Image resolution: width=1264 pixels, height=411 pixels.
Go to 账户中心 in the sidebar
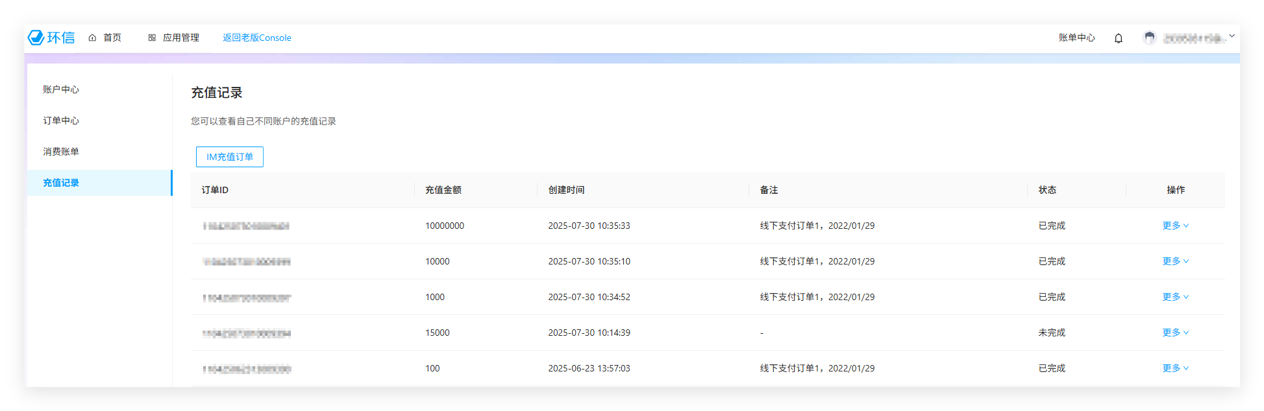point(61,89)
